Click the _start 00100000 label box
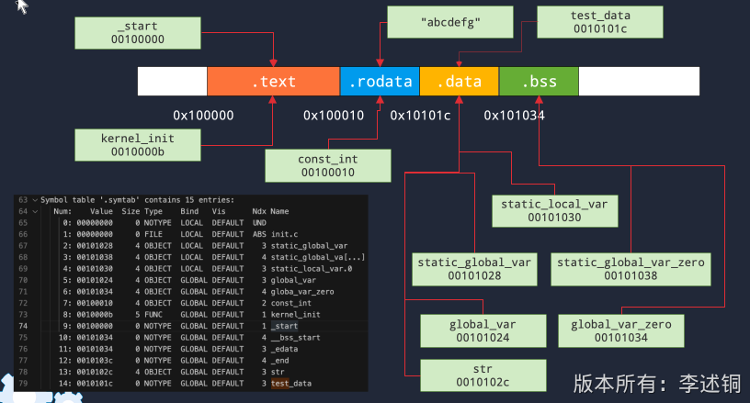This screenshot has height=403, width=750. click(137, 34)
